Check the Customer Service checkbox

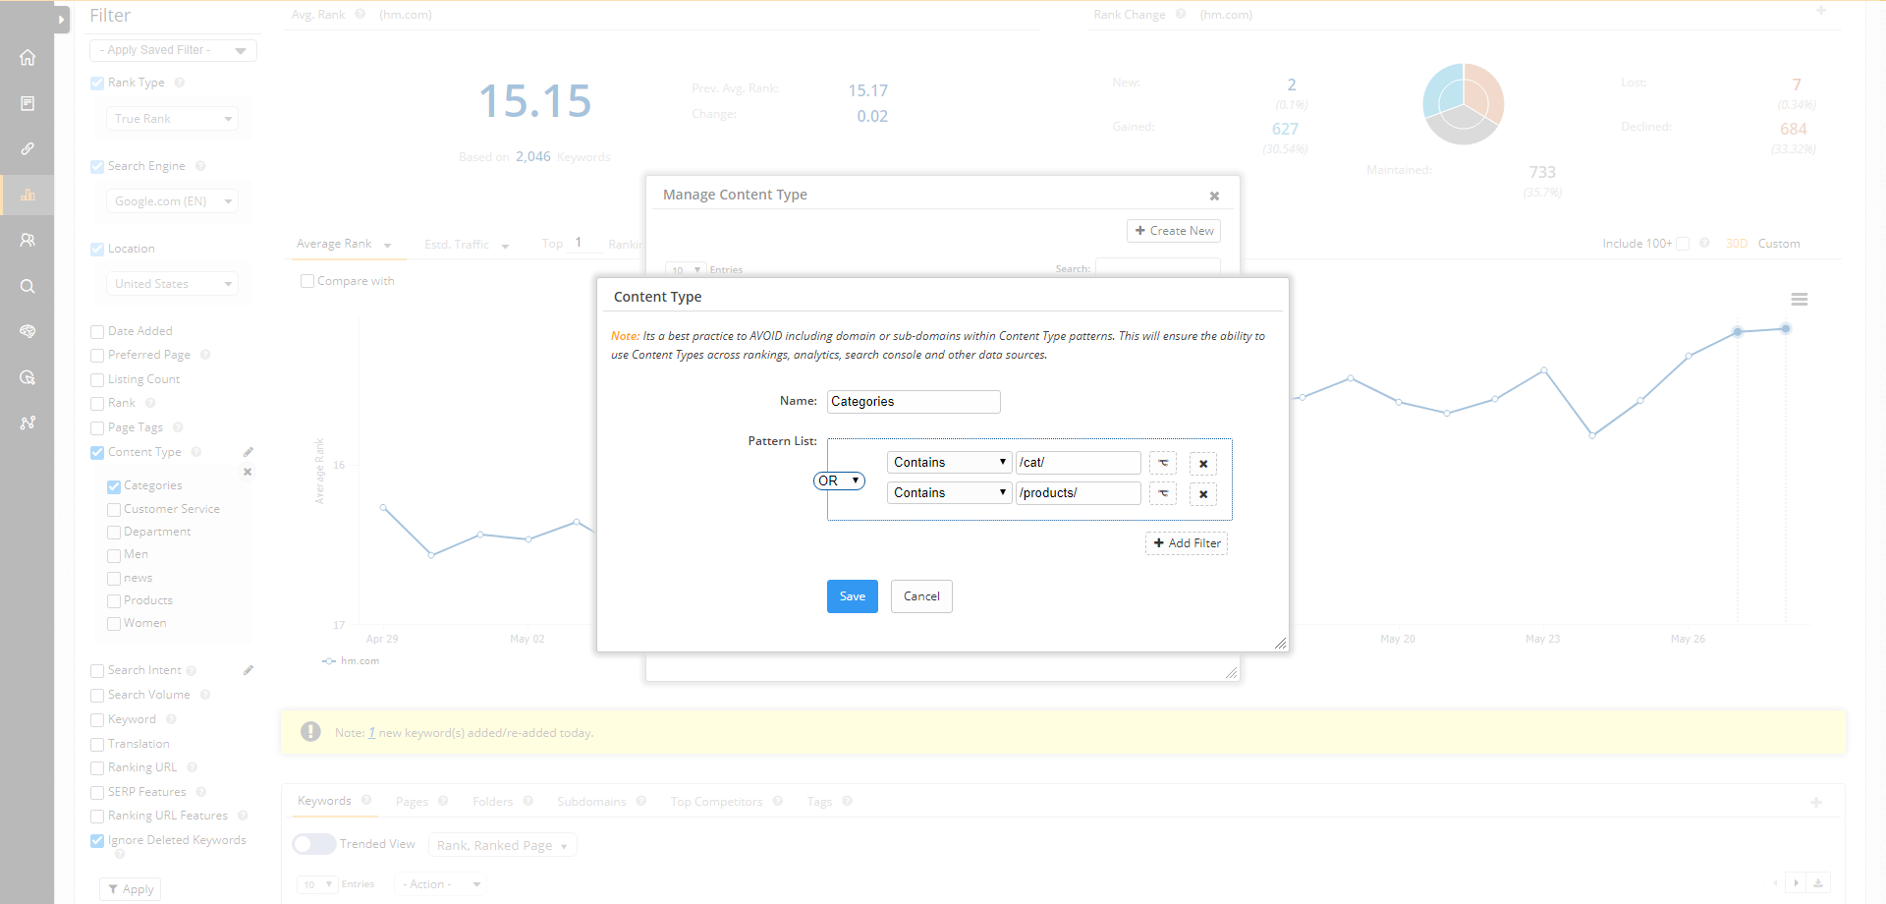114,510
